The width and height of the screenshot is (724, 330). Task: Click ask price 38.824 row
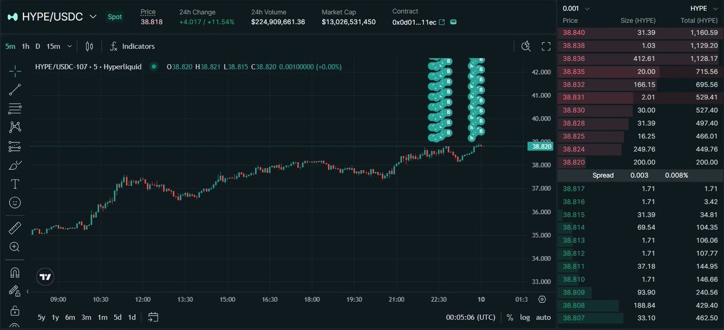click(640, 150)
